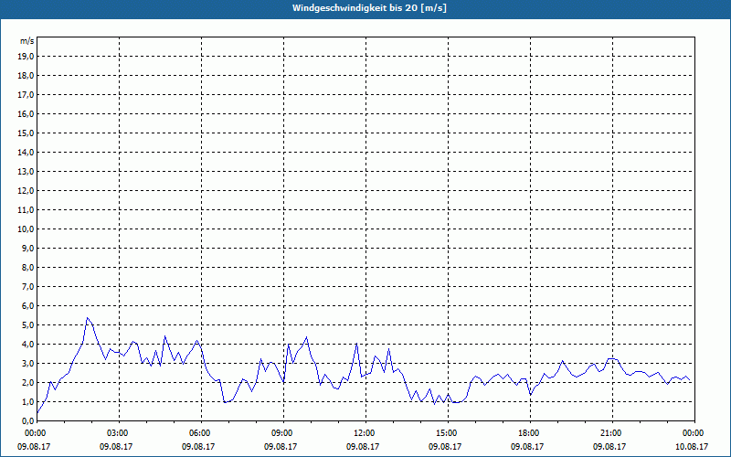
Task: Click the '3,0' y-axis value
Action: point(27,363)
